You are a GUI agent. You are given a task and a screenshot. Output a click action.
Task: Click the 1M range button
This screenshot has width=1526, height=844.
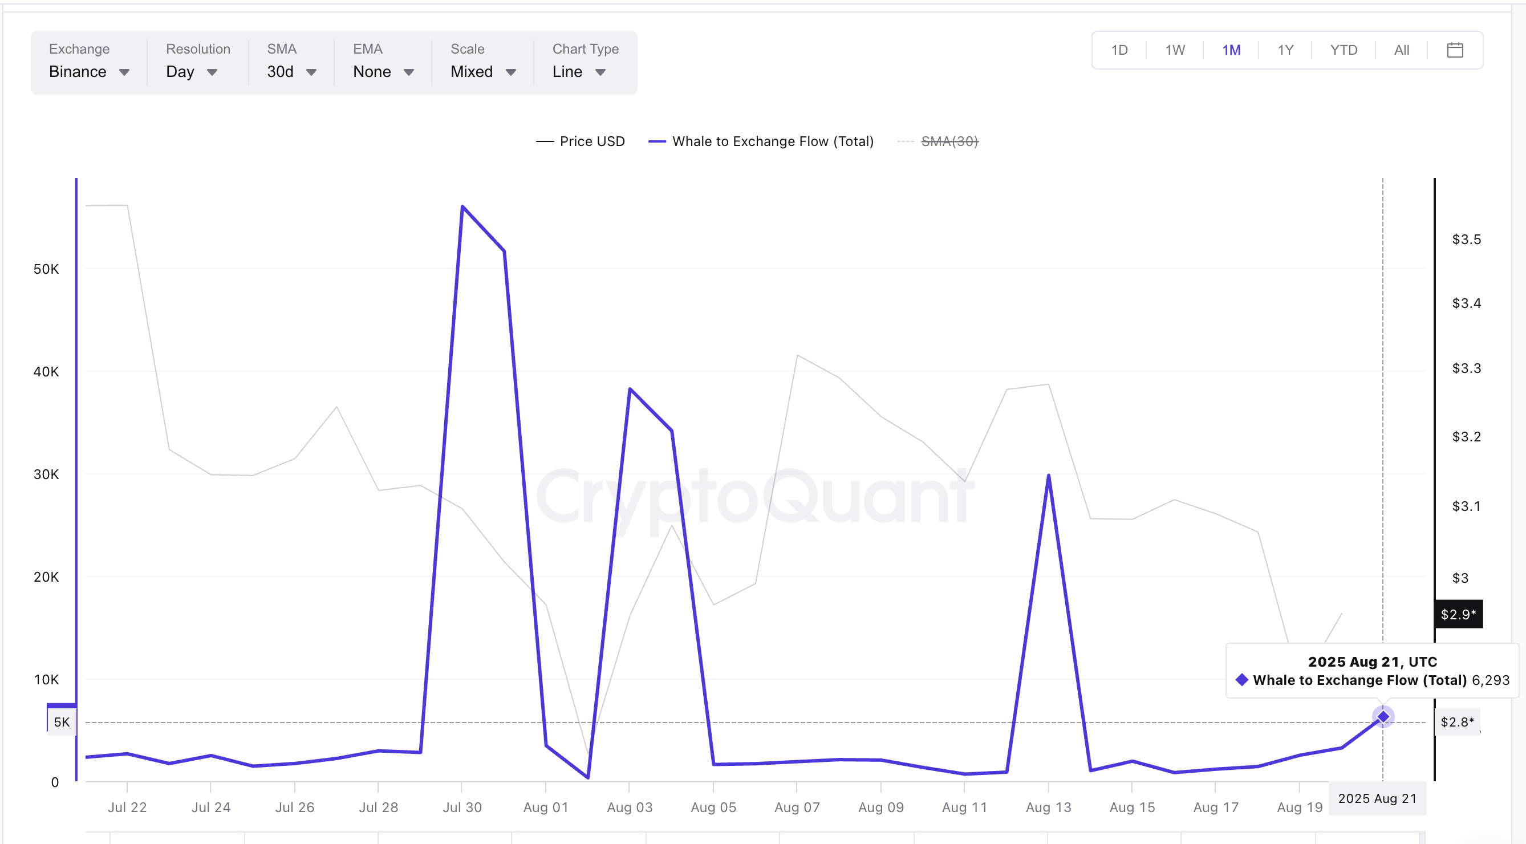pos(1231,50)
